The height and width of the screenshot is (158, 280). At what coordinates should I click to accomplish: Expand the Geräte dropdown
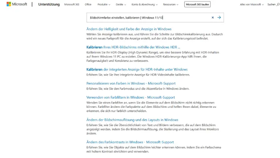click(121, 4)
